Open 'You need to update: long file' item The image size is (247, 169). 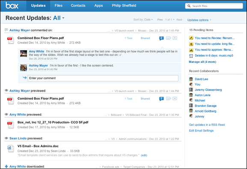pyautogui.click(x=214, y=44)
